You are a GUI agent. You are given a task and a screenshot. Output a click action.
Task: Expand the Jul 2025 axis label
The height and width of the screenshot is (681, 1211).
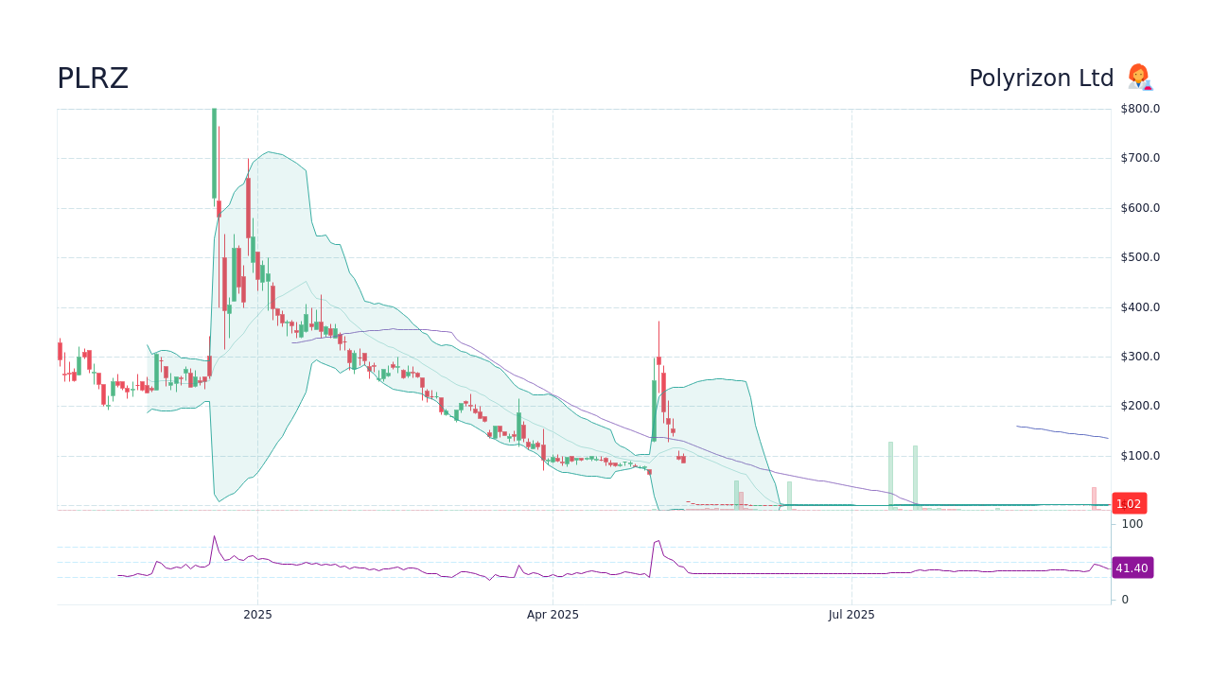852,614
